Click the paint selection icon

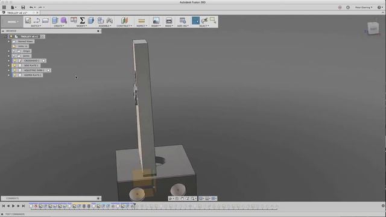[204, 20]
